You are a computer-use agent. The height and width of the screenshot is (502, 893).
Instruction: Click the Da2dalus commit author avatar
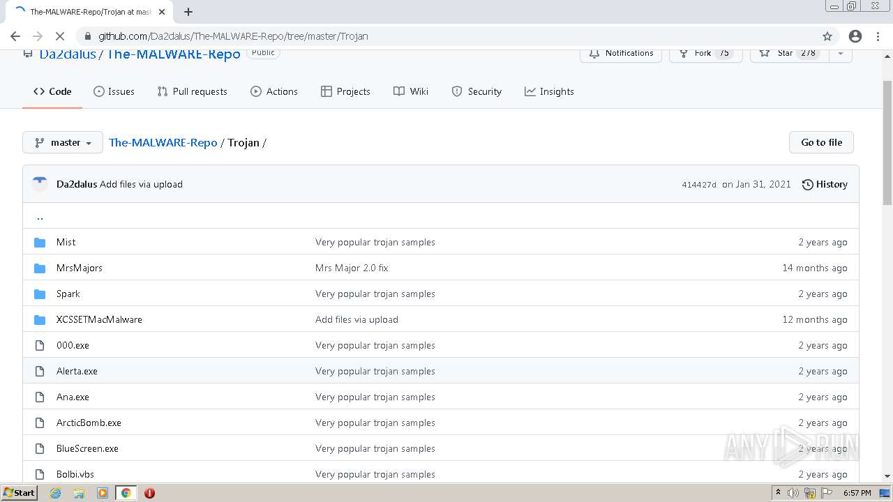(40, 184)
